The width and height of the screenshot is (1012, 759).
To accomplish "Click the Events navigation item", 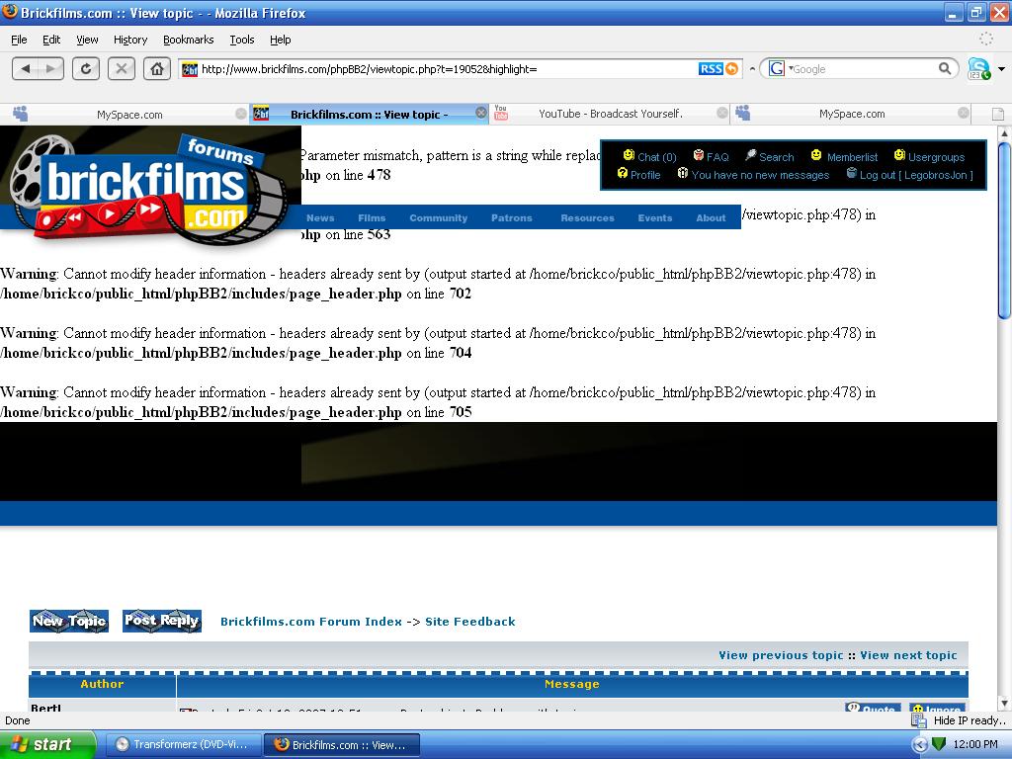I will coord(655,217).
